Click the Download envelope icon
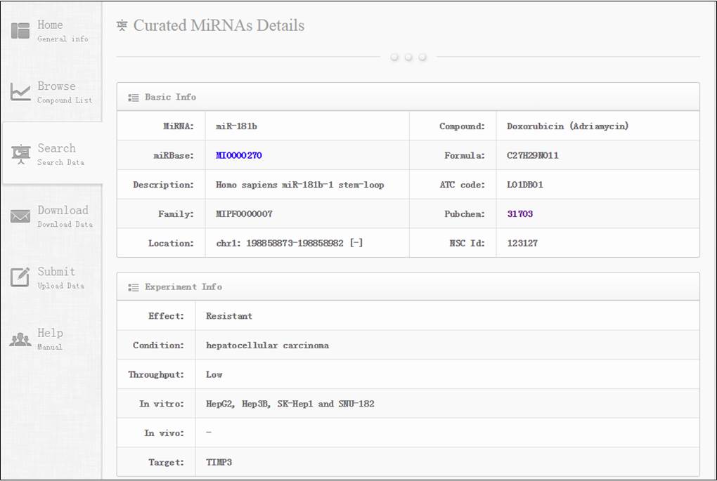The image size is (717, 481). pyautogui.click(x=20, y=216)
